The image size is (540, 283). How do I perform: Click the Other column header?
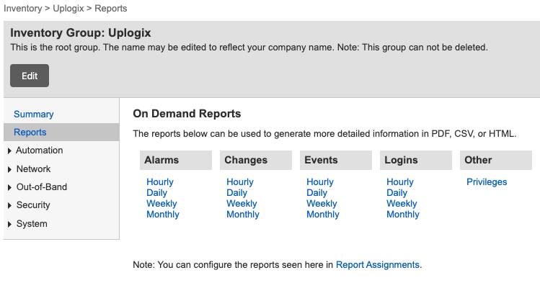click(496, 160)
